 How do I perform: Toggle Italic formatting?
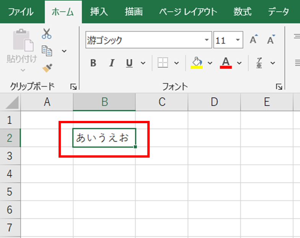click(112, 63)
